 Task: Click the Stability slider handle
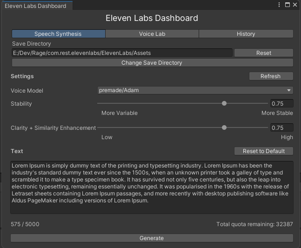(x=224, y=103)
